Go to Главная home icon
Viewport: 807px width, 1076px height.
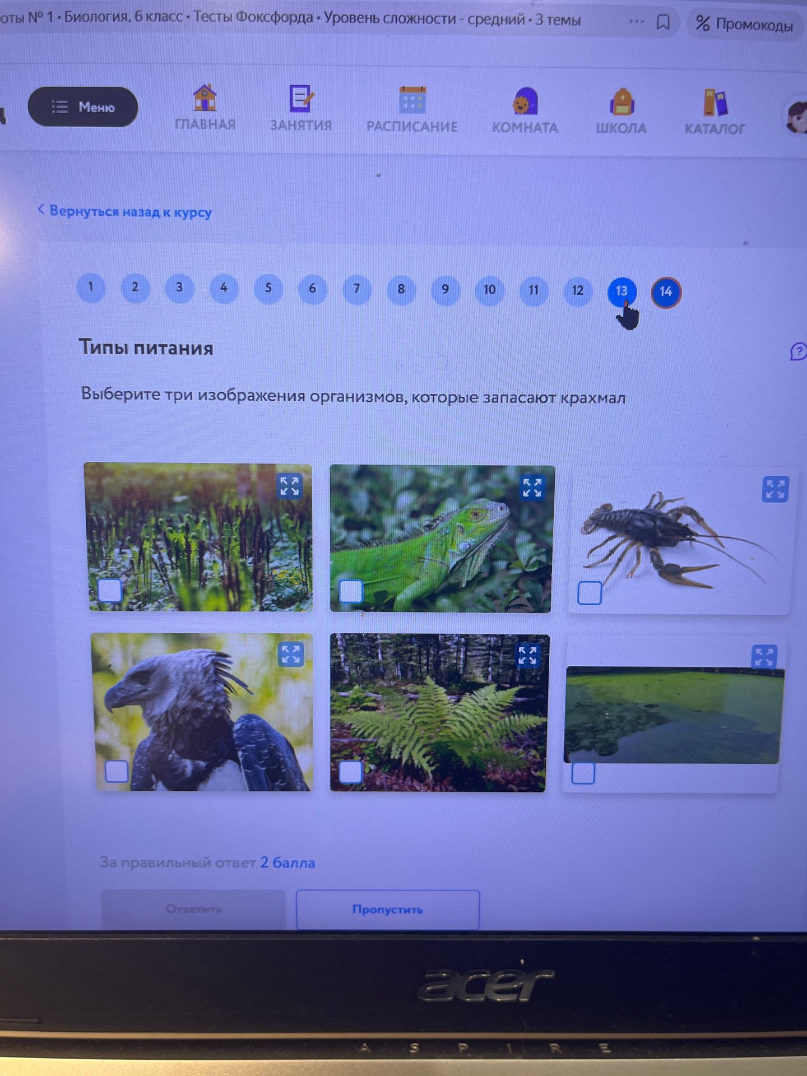tap(205, 98)
